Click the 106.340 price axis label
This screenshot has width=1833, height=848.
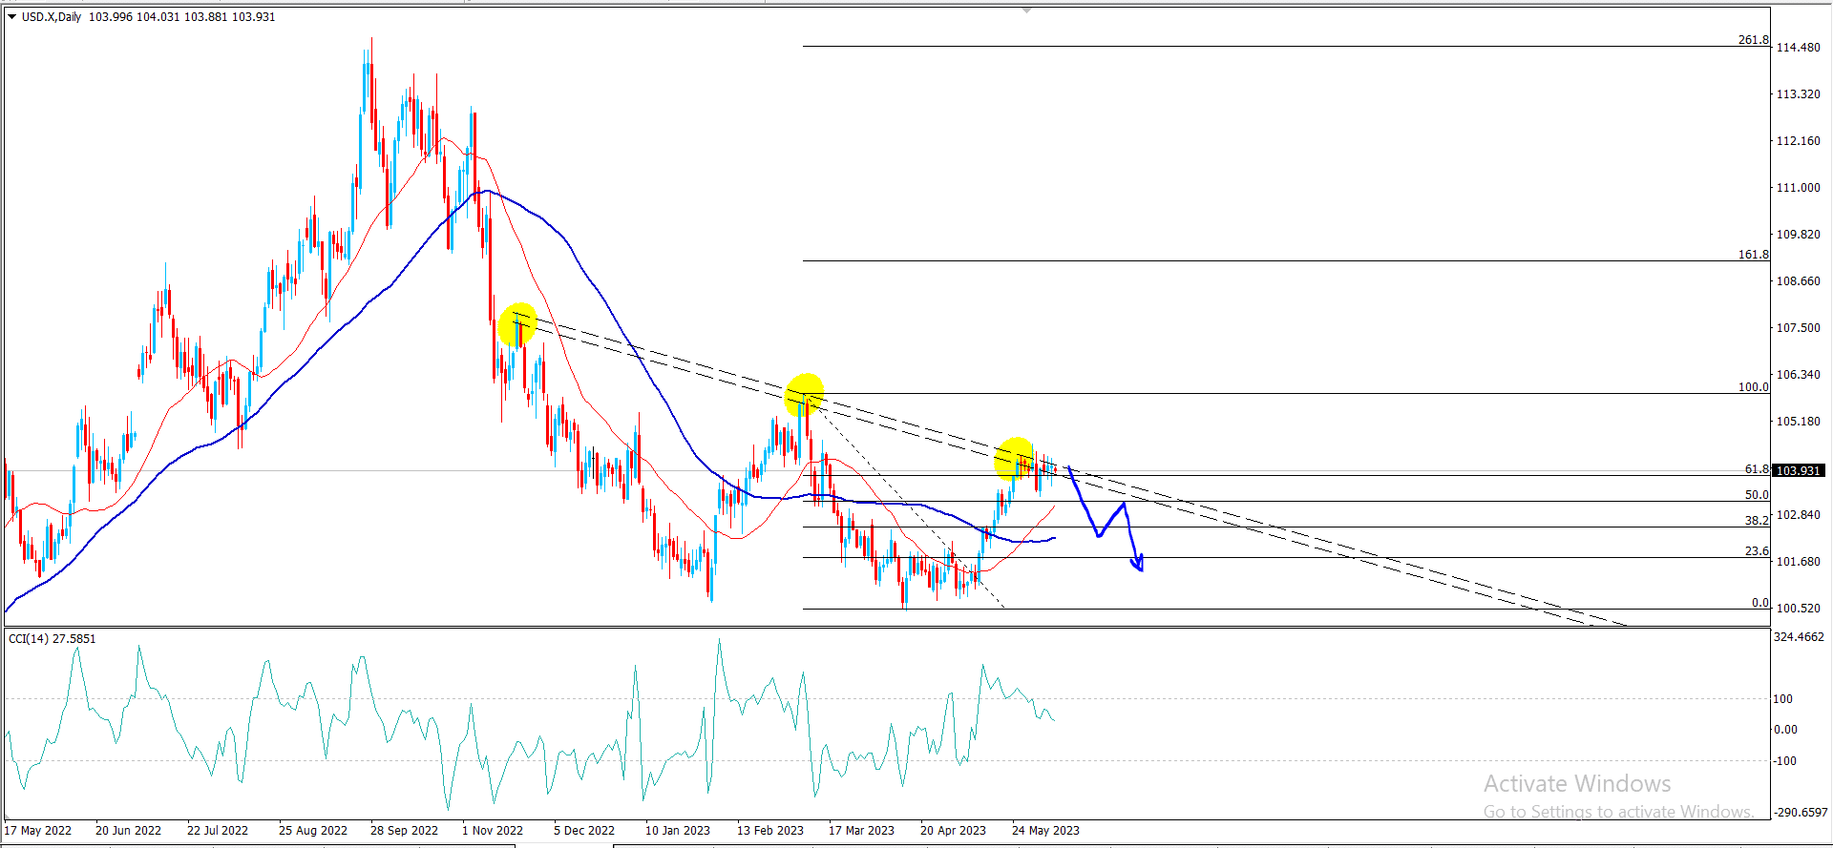click(x=1798, y=375)
